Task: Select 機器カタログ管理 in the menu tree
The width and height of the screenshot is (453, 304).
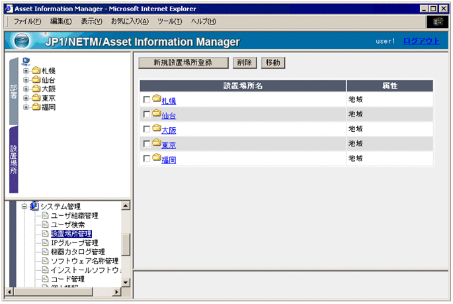Action: [77, 252]
